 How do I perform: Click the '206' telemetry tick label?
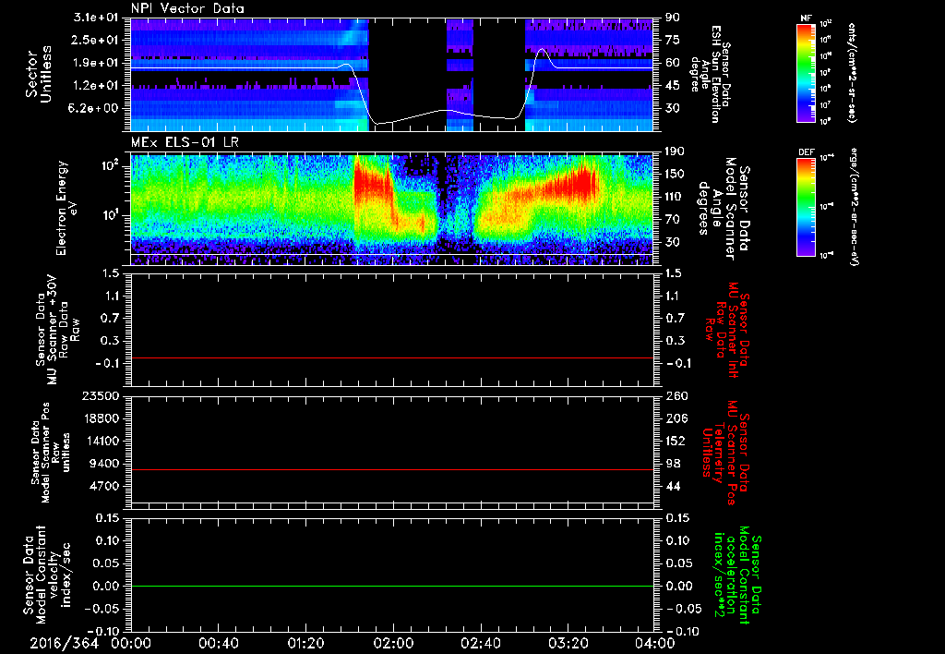pyautogui.click(x=676, y=418)
